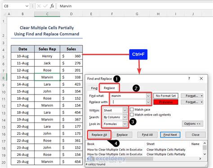Switch to the Find tab

click(94, 88)
